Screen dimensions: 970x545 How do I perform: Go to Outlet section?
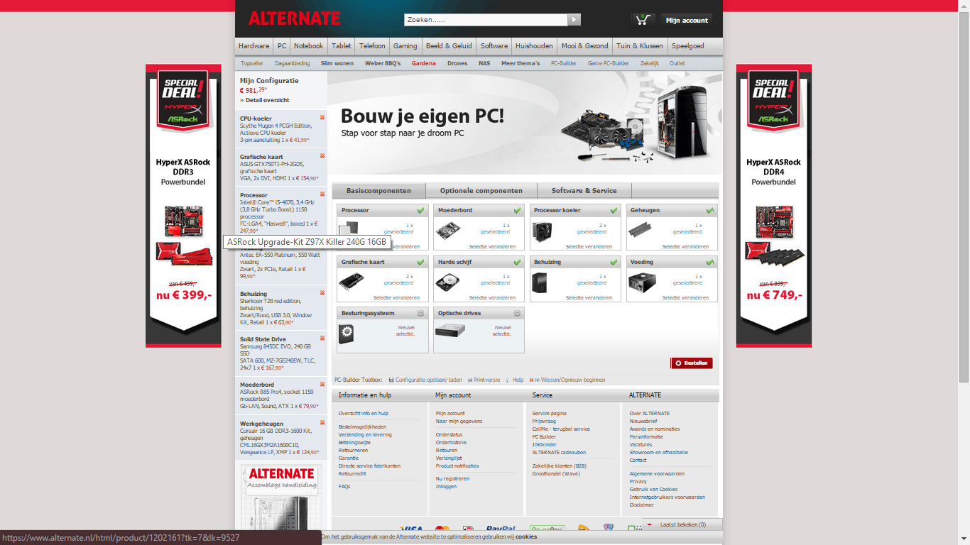pyautogui.click(x=677, y=63)
